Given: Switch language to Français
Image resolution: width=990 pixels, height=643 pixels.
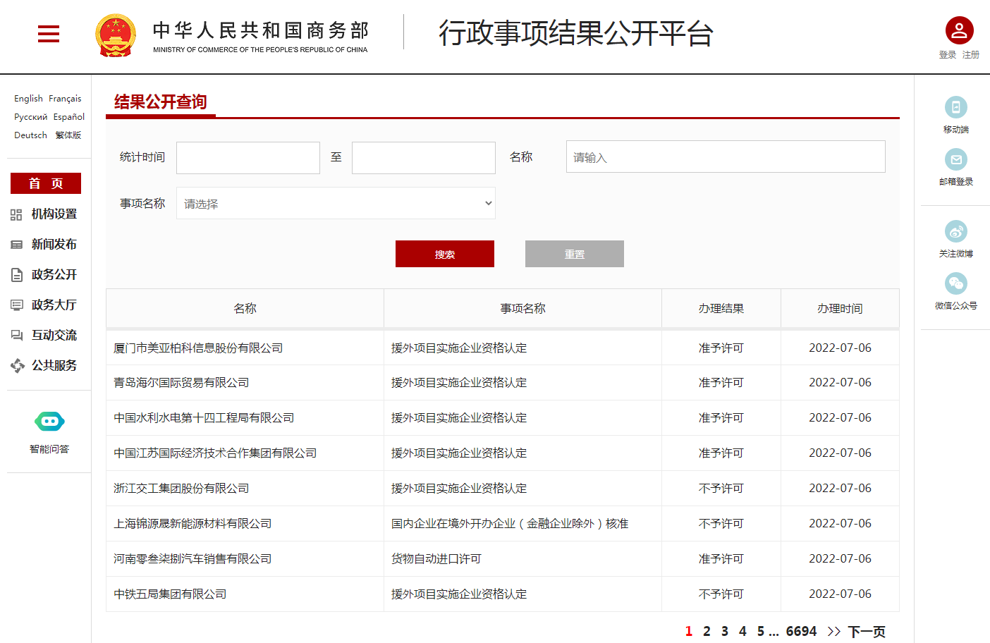Looking at the screenshot, I should point(65,99).
